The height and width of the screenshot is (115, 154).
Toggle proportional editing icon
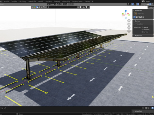tap(69, 4)
